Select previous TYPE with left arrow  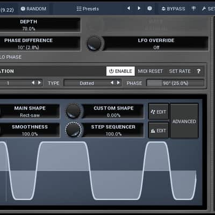[112, 83]
